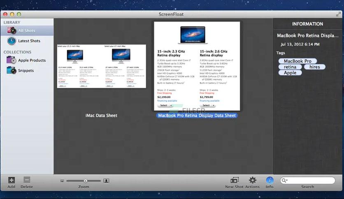Click the Snippets folder icon
This screenshot has width=344, height=199.
coord(12,70)
